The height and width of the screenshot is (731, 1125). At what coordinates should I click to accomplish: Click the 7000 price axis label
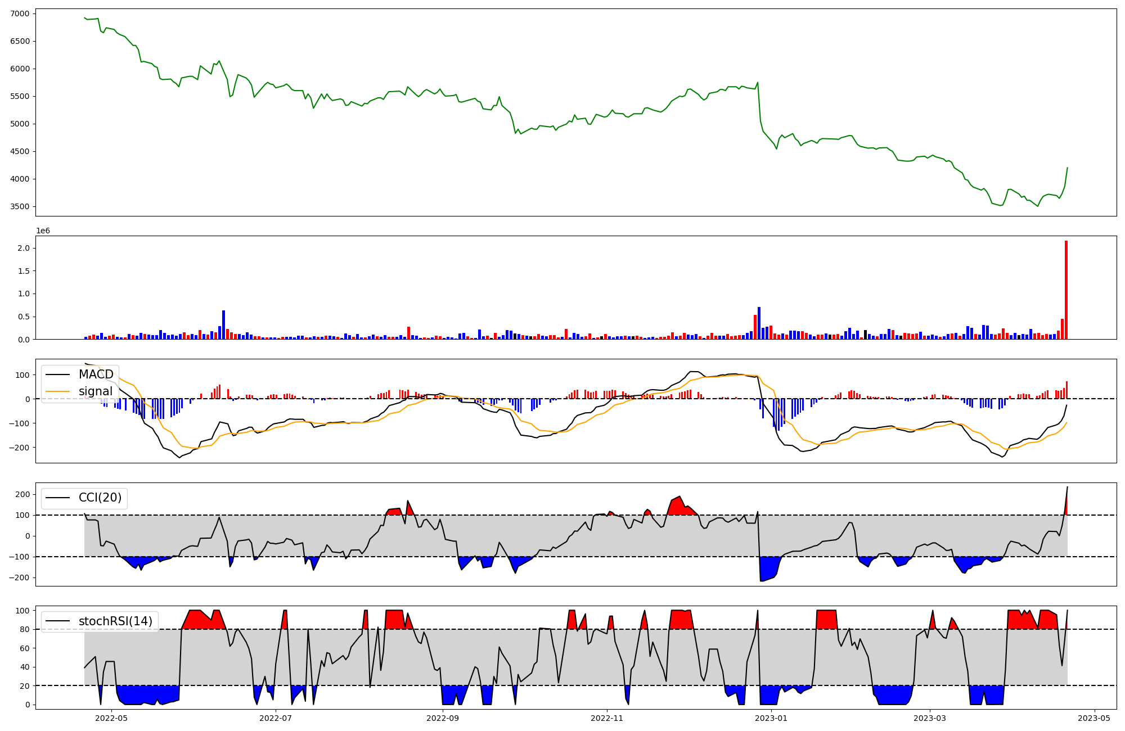[x=20, y=13]
